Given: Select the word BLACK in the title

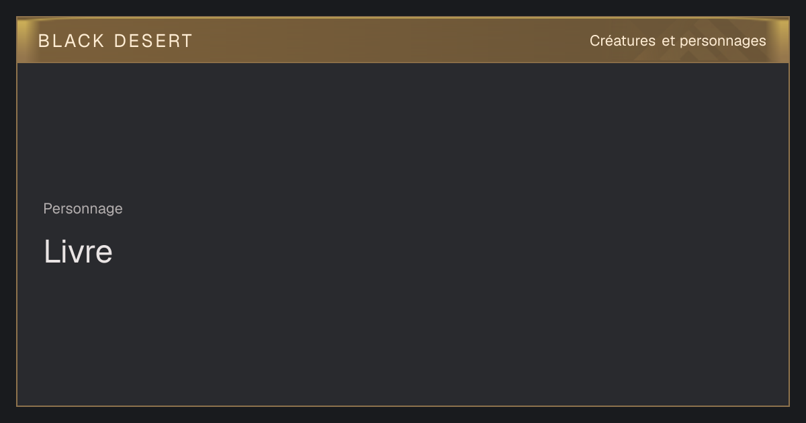Looking at the screenshot, I should pyautogui.click(x=71, y=41).
